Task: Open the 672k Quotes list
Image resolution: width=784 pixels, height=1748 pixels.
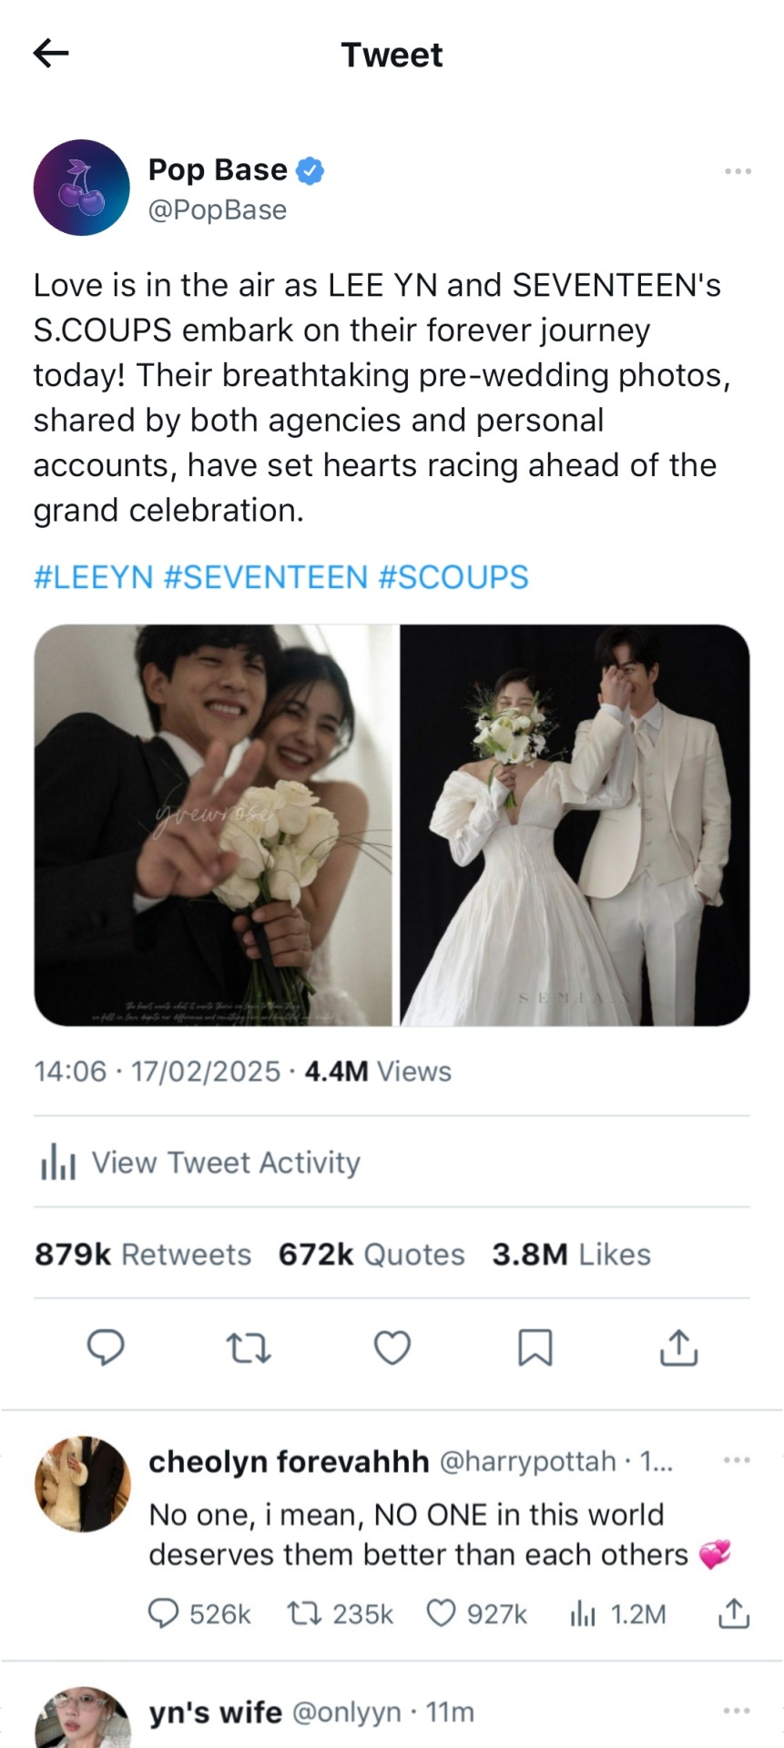Action: pos(372,1255)
